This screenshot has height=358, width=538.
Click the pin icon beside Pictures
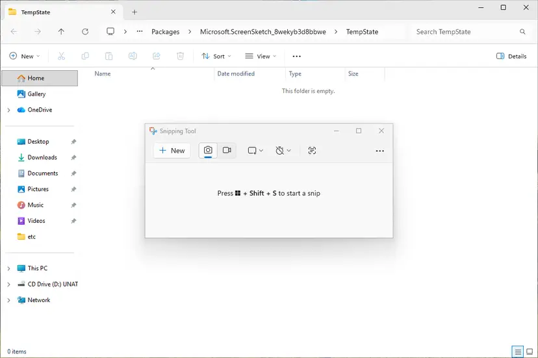[x=73, y=189]
